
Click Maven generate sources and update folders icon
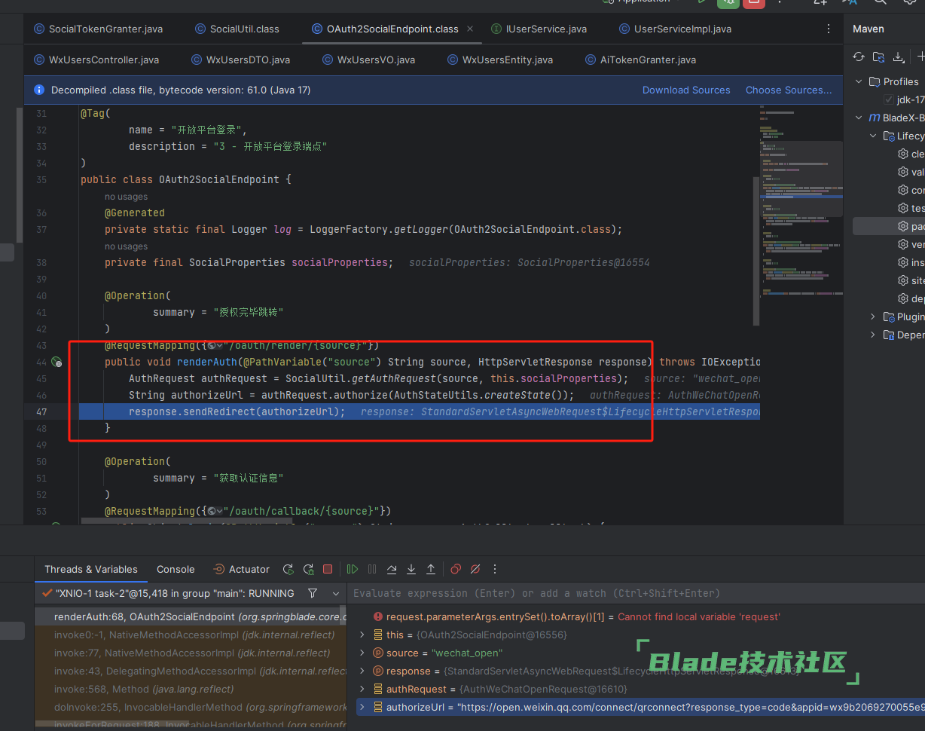878,57
